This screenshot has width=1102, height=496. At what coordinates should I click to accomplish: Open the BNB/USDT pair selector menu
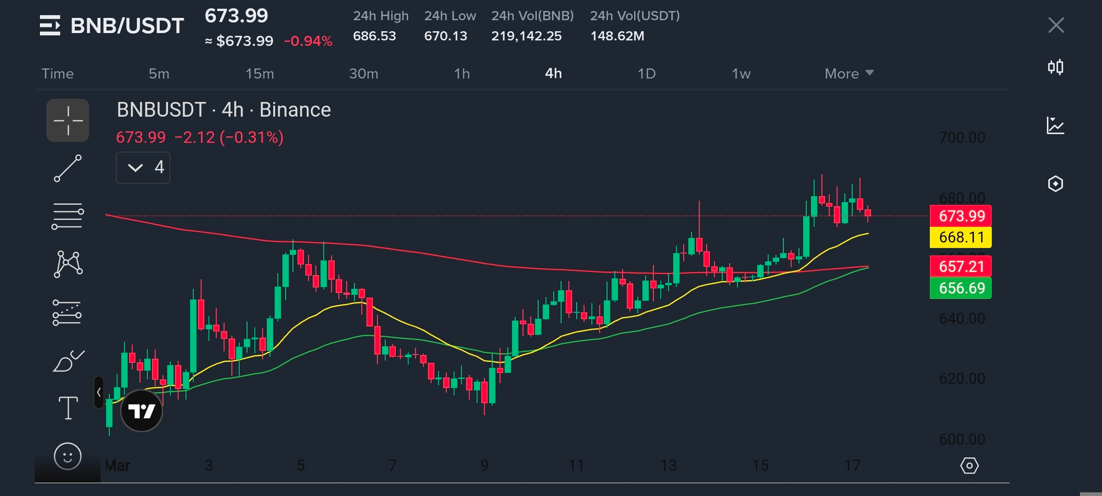pos(112,26)
